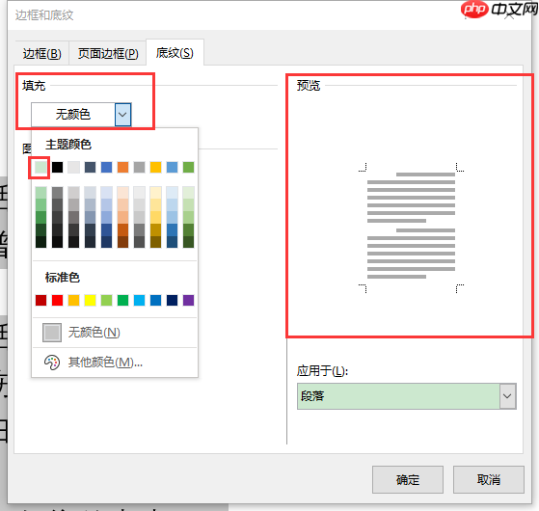Click the 取消 button
The image size is (539, 511).
pyautogui.click(x=489, y=480)
